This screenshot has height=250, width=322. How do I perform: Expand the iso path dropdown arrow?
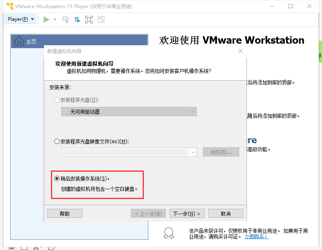tap(193, 152)
